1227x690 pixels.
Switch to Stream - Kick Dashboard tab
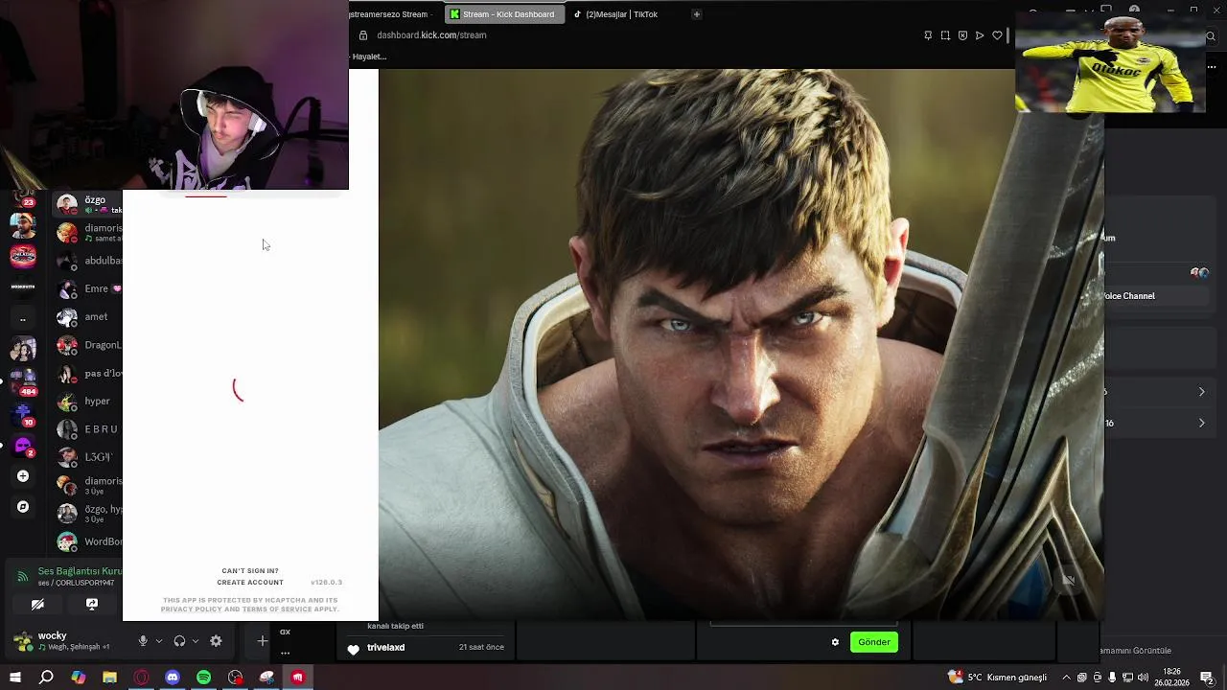point(502,14)
